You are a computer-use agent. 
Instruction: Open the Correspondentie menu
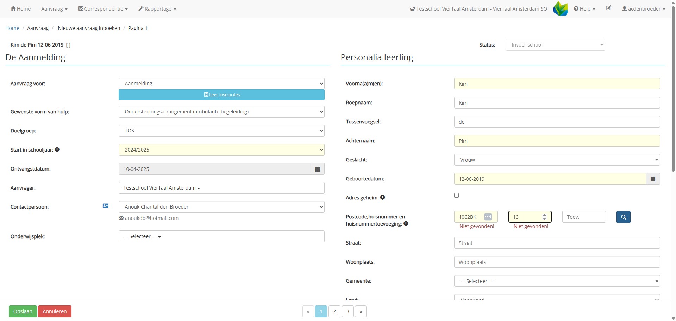pos(103,9)
